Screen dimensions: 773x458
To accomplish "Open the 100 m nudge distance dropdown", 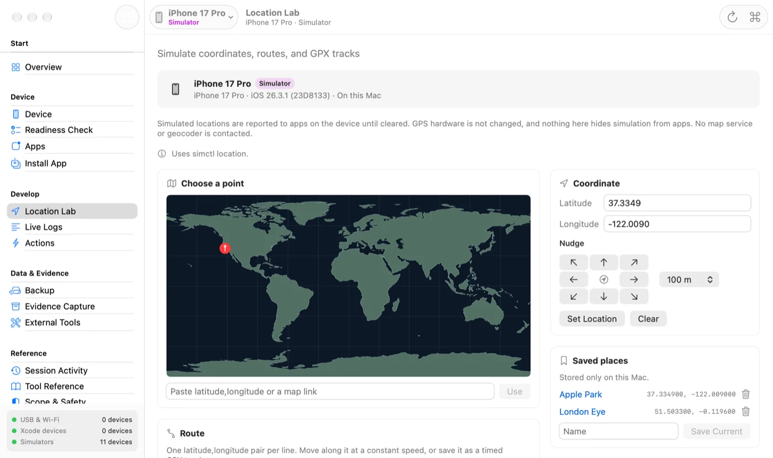I will (689, 280).
